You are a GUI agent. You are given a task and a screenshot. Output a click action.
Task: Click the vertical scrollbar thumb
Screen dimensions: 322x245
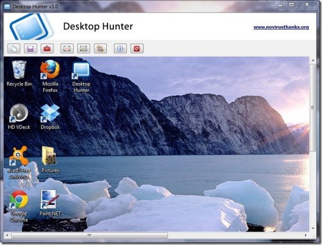[x=313, y=107]
